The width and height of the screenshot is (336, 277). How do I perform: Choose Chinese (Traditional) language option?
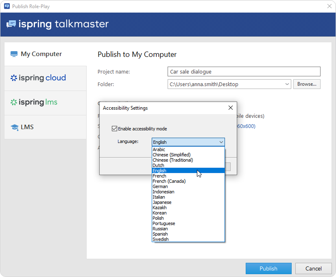pyautogui.click(x=172, y=160)
